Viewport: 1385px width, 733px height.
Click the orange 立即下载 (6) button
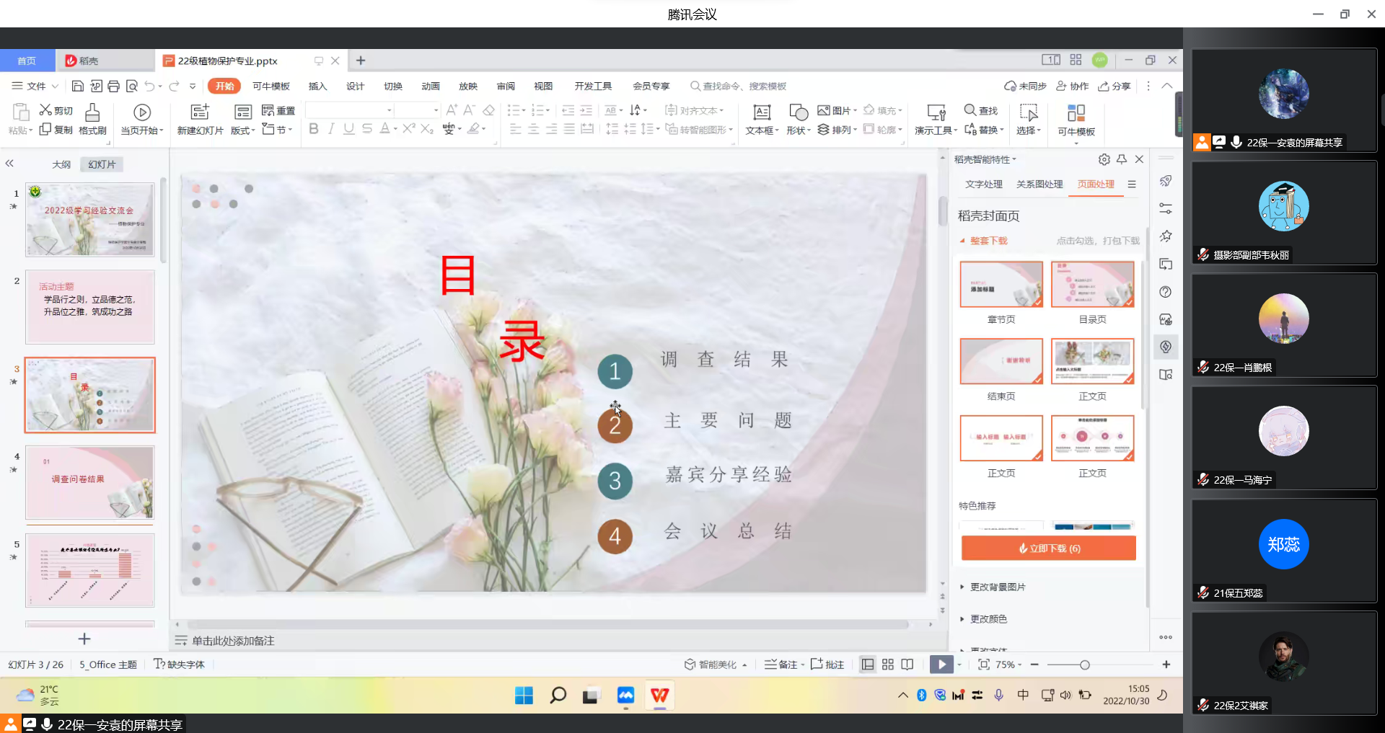tap(1048, 548)
